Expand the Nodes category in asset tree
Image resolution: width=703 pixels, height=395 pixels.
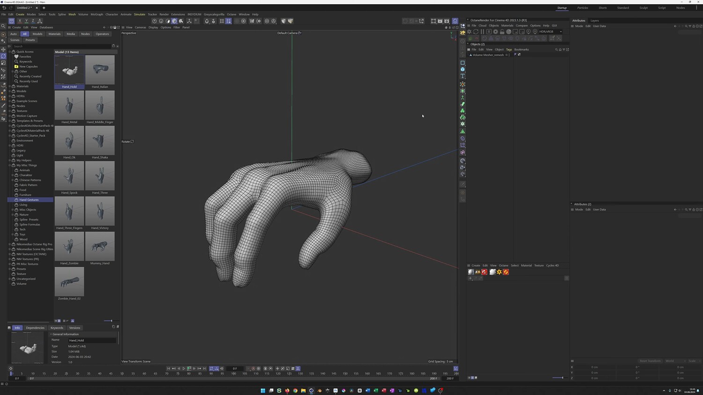pyautogui.click(x=10, y=106)
